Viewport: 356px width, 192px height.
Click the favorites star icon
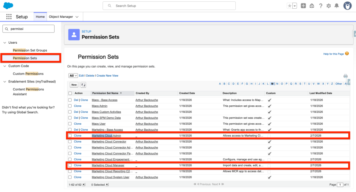point(290,6)
